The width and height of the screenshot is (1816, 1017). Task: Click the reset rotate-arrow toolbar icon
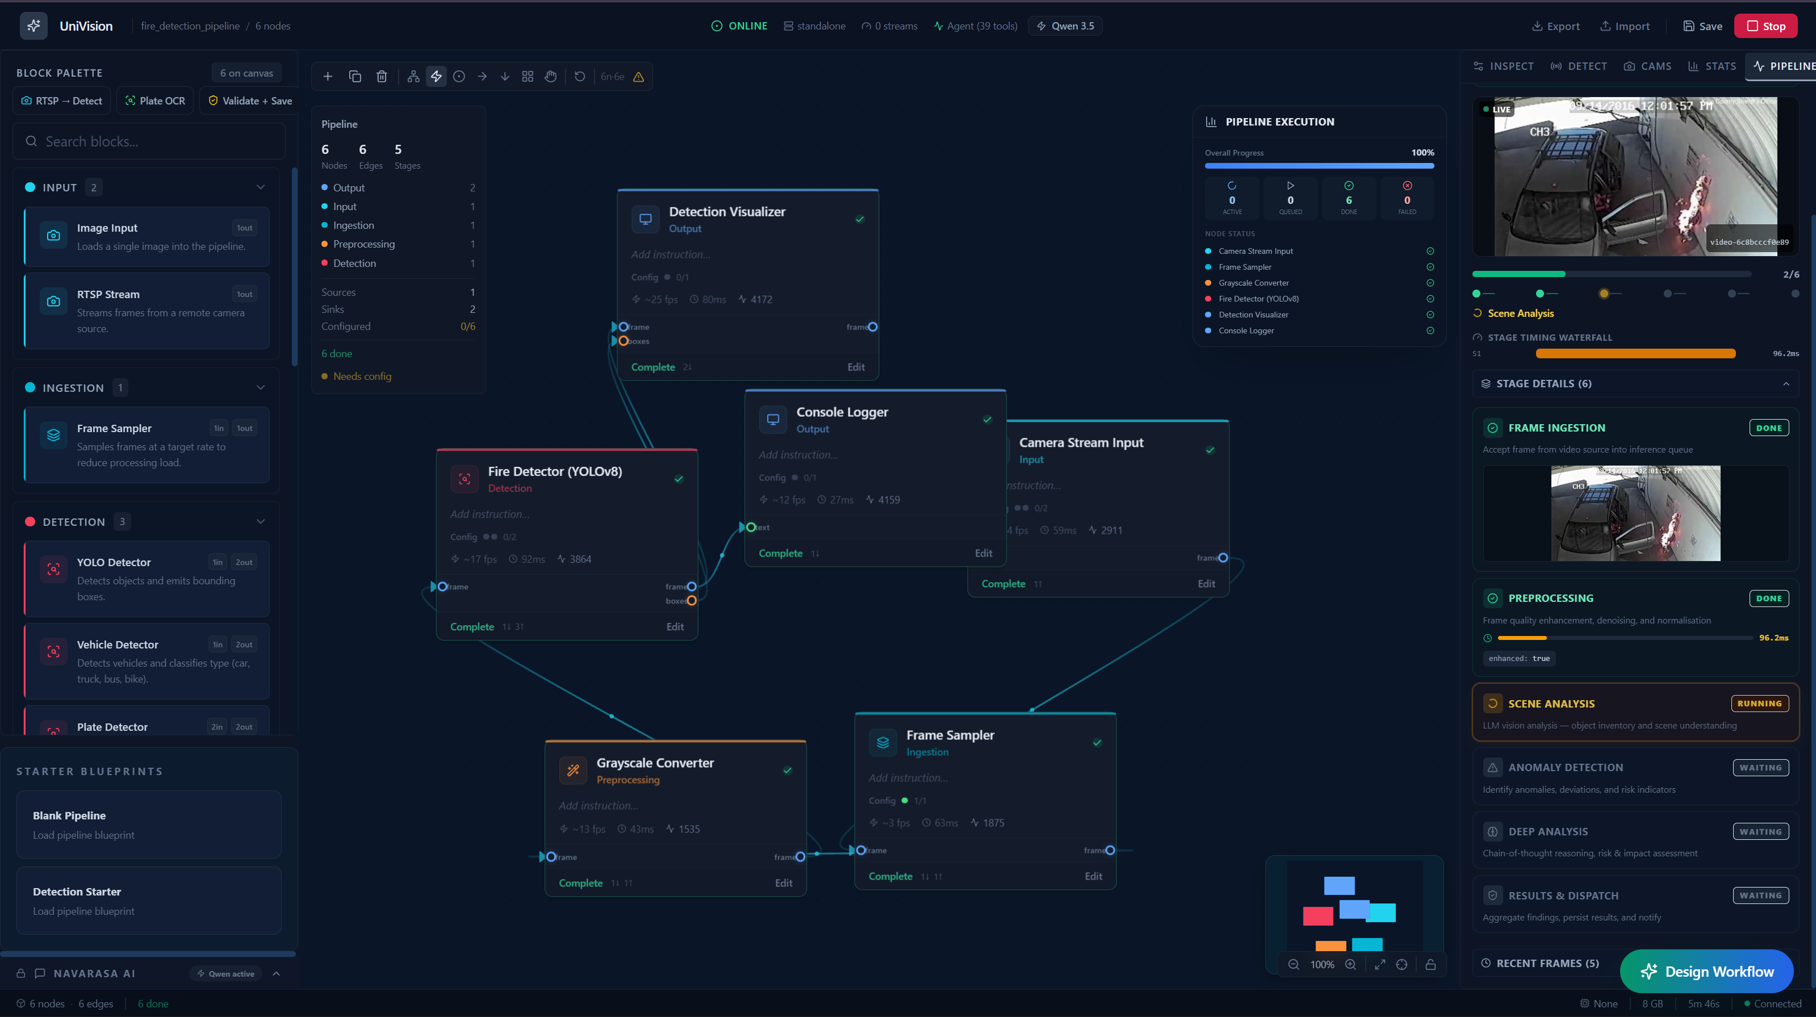pos(579,76)
